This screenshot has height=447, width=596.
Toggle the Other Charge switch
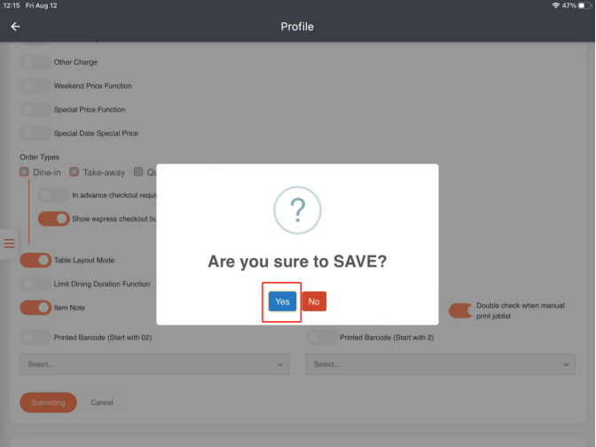(x=35, y=62)
